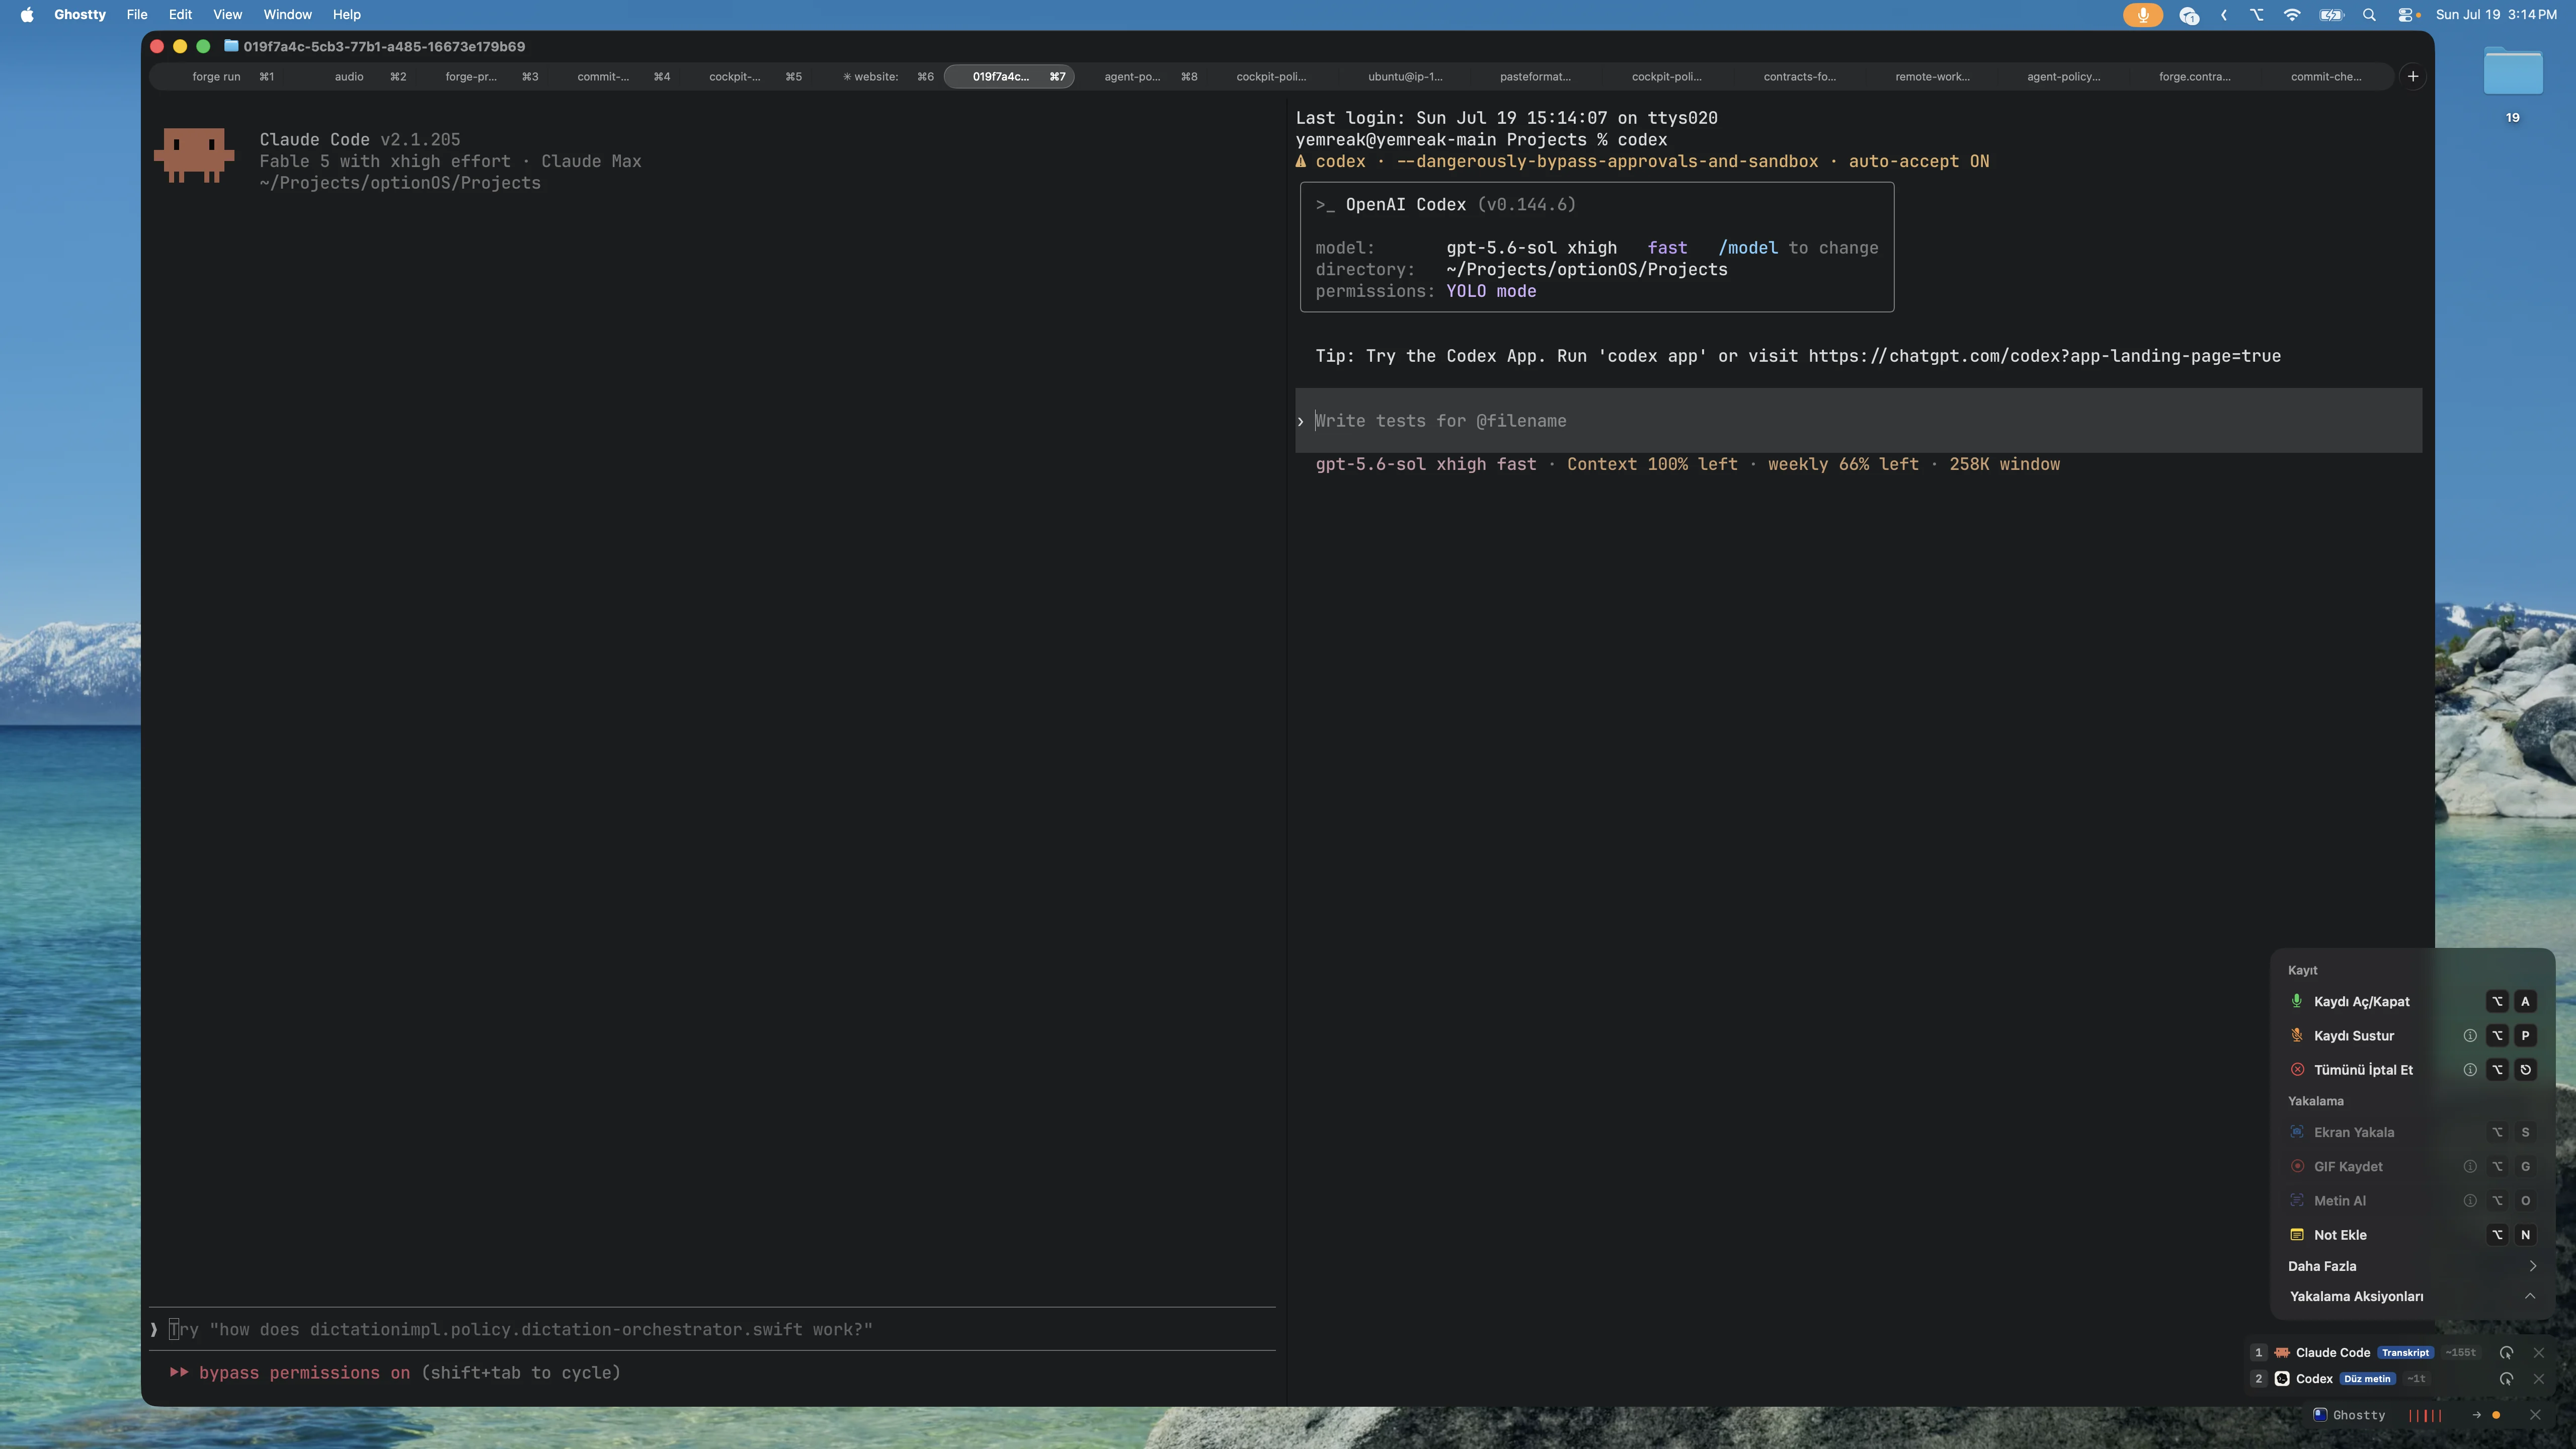Click the green microphone icon beside Kaydı Aç/Kapat
Viewport: 2576px width, 1449px height.
2297,1001
